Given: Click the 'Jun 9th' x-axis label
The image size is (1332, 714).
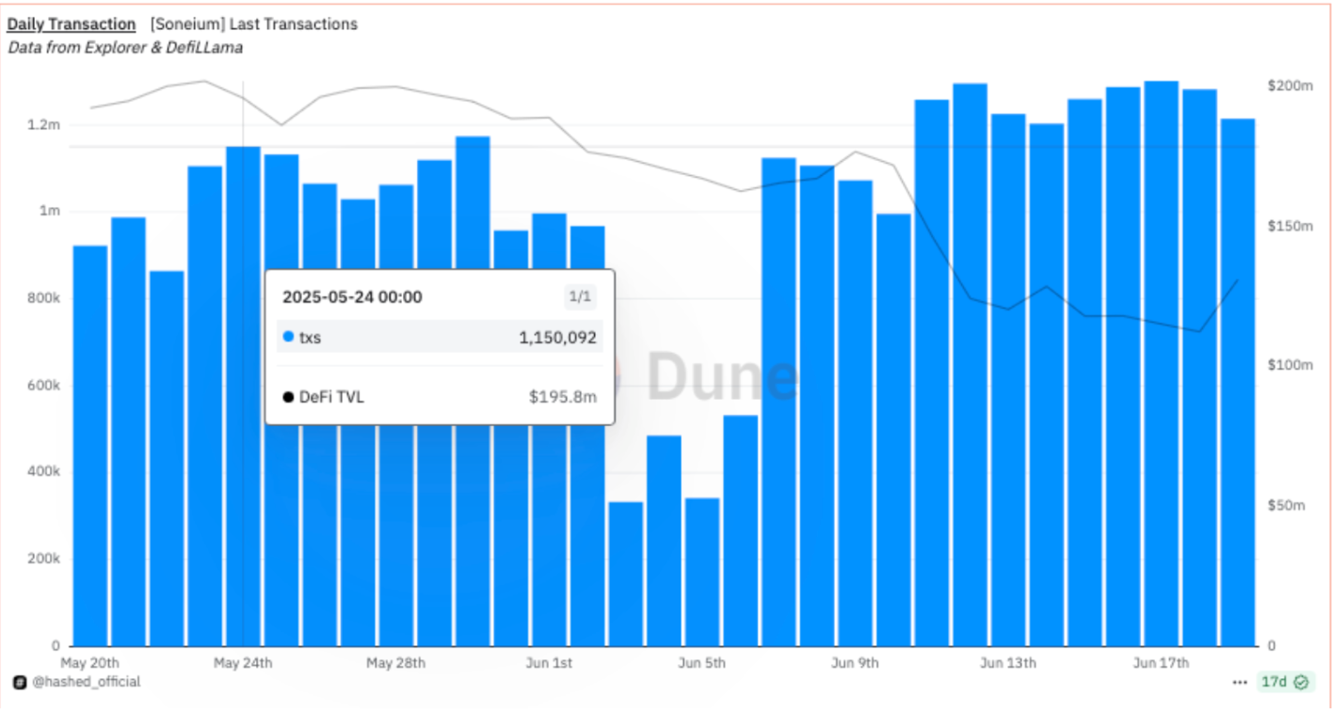Looking at the screenshot, I should pyautogui.click(x=855, y=663).
